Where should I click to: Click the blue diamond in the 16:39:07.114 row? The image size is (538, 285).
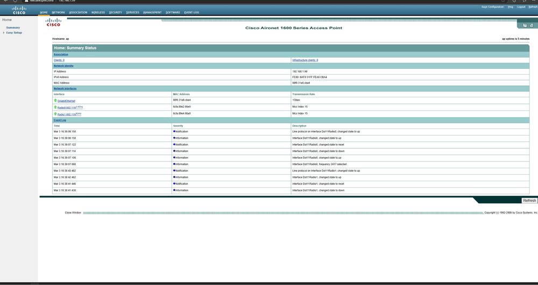(174, 151)
